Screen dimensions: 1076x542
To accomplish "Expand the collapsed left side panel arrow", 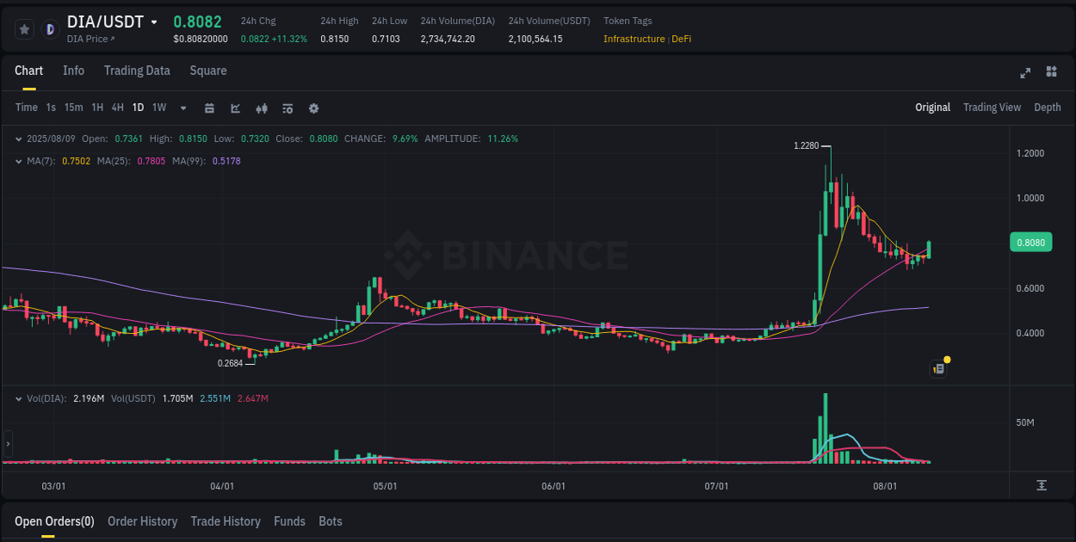I will point(7,444).
